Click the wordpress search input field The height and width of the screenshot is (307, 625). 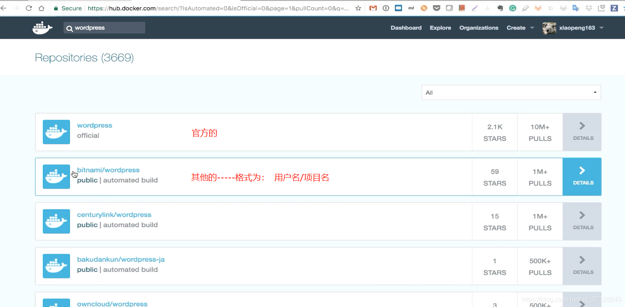[104, 28]
